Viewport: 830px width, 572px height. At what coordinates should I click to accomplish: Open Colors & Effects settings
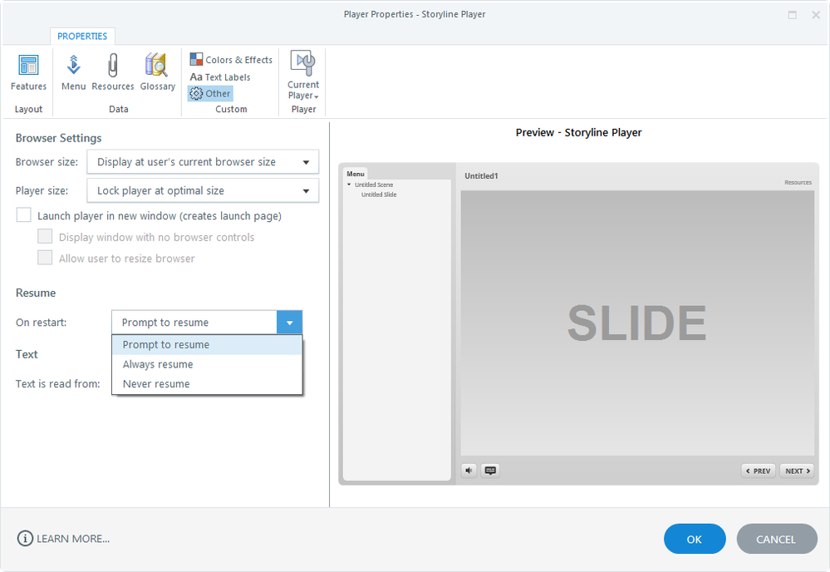[231, 60]
